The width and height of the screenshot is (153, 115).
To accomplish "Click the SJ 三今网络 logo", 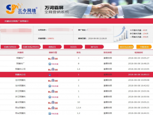I will point(22,9).
